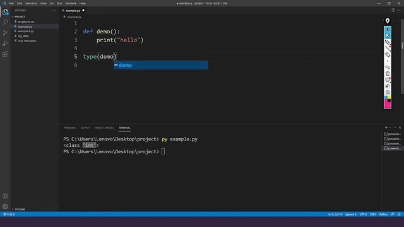Select example.py in the explorer tree
Screen dimensions: 404x227
tap(25, 26)
